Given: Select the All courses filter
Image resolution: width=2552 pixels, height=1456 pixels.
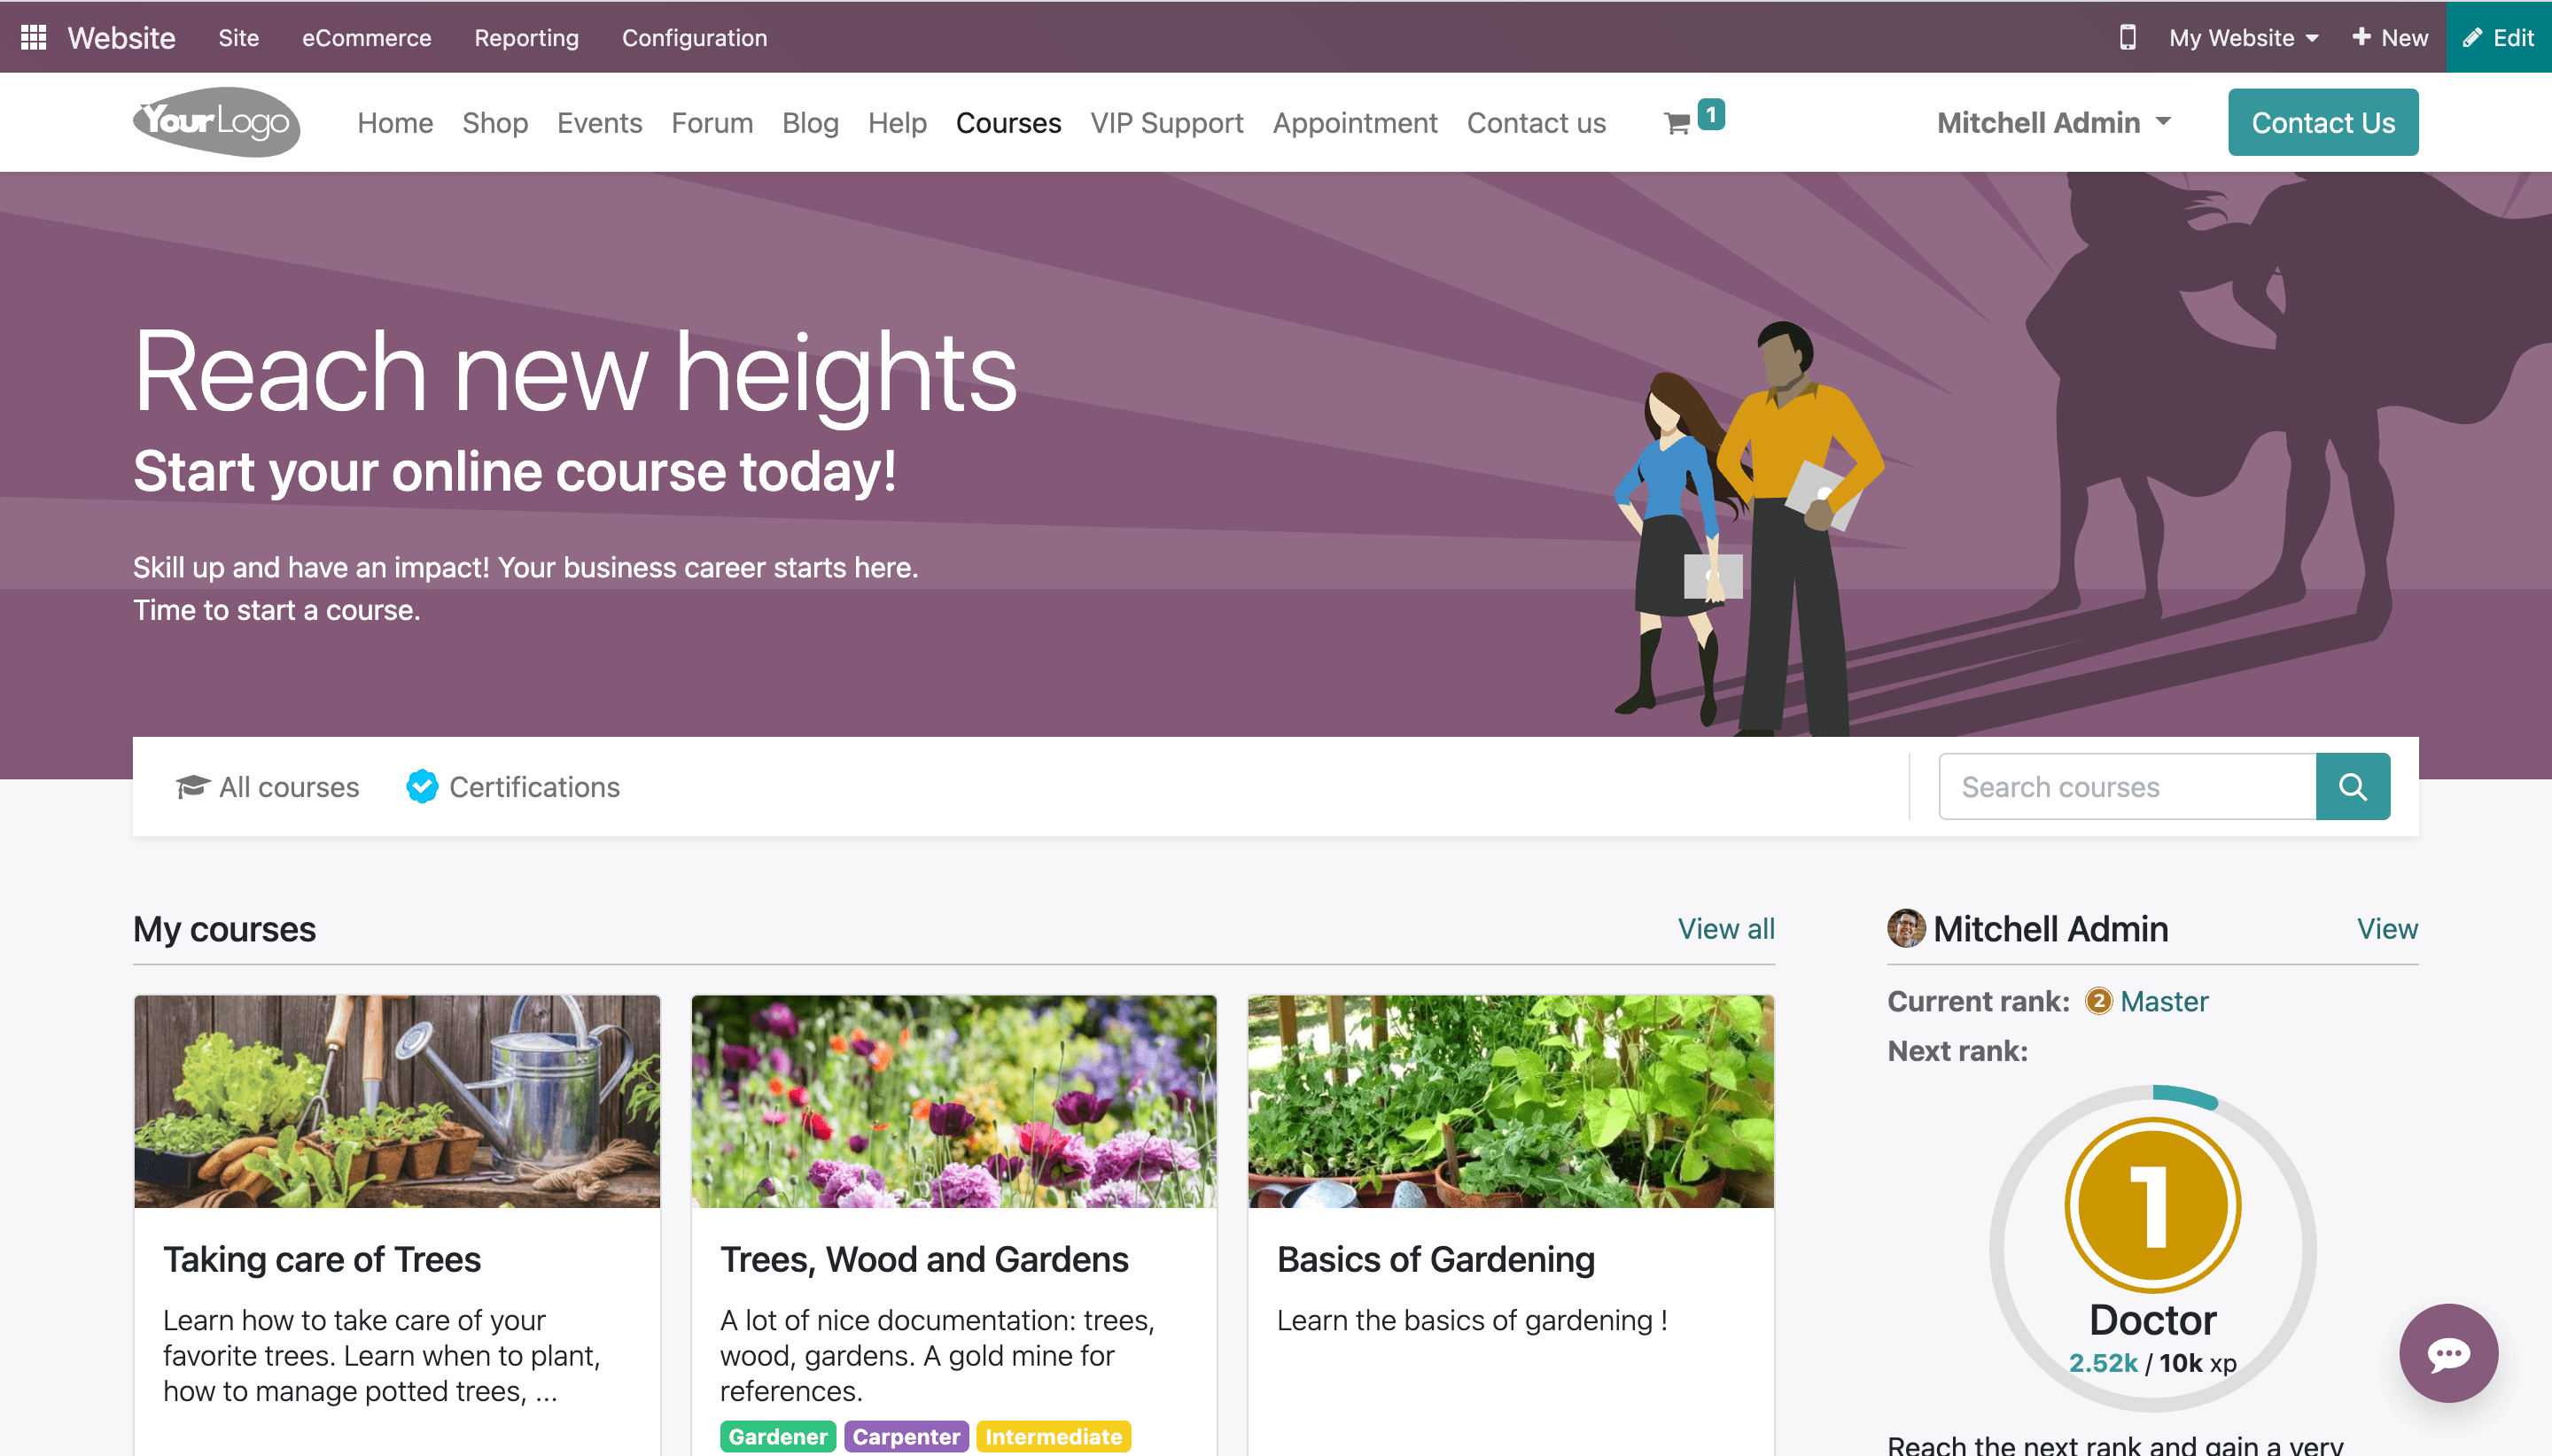Looking at the screenshot, I should (267, 787).
